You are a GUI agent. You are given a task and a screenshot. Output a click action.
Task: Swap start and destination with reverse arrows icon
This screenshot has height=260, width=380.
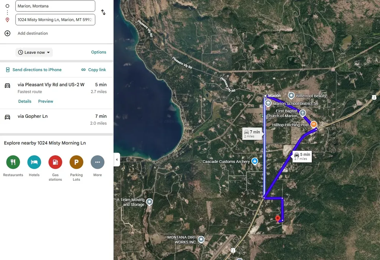(x=103, y=12)
